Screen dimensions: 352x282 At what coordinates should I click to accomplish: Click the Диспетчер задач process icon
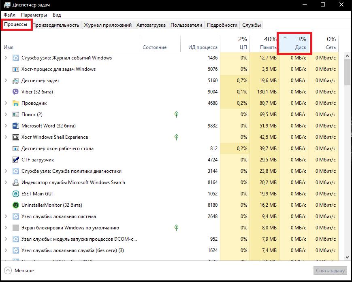[15, 81]
